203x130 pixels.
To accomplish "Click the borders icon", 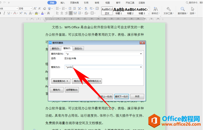I will pyautogui.click(x=92, y=13).
